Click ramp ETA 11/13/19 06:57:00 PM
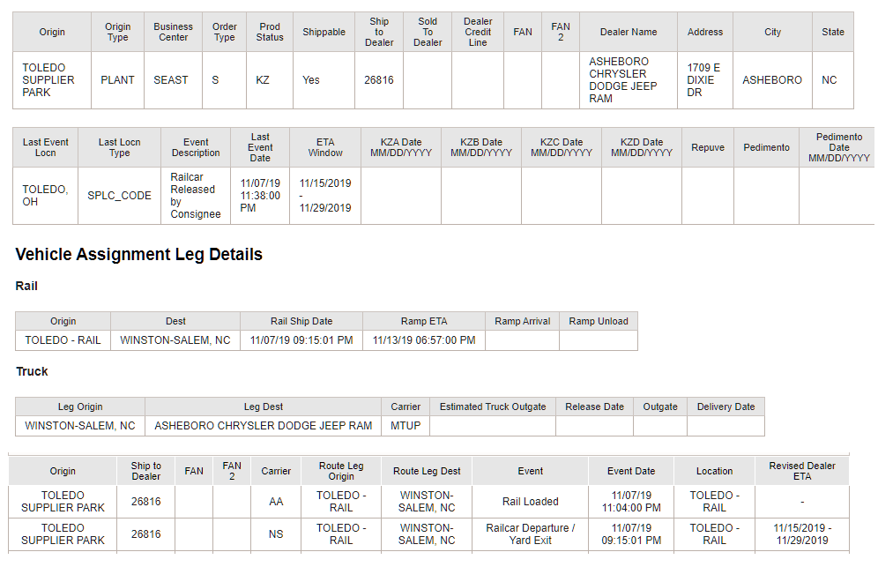Screen dimensions: 878x567 tap(424, 340)
